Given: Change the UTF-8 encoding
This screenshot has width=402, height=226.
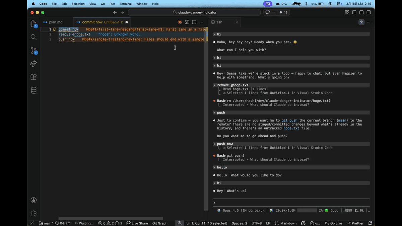Looking at the screenshot, I should tap(256, 223).
